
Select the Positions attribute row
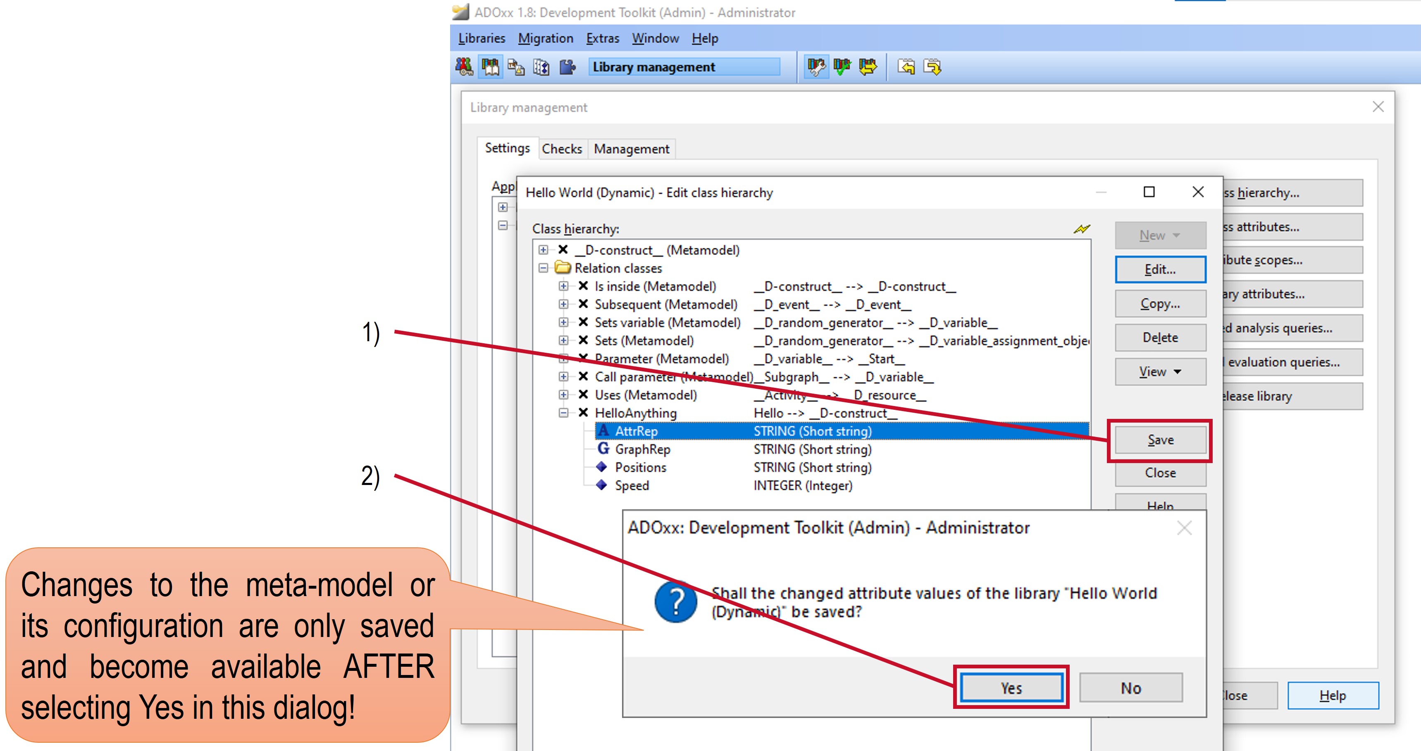pyautogui.click(x=734, y=467)
